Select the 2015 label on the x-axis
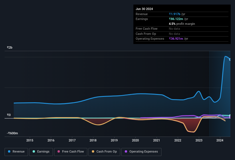The image size is (235, 160). click(30, 140)
